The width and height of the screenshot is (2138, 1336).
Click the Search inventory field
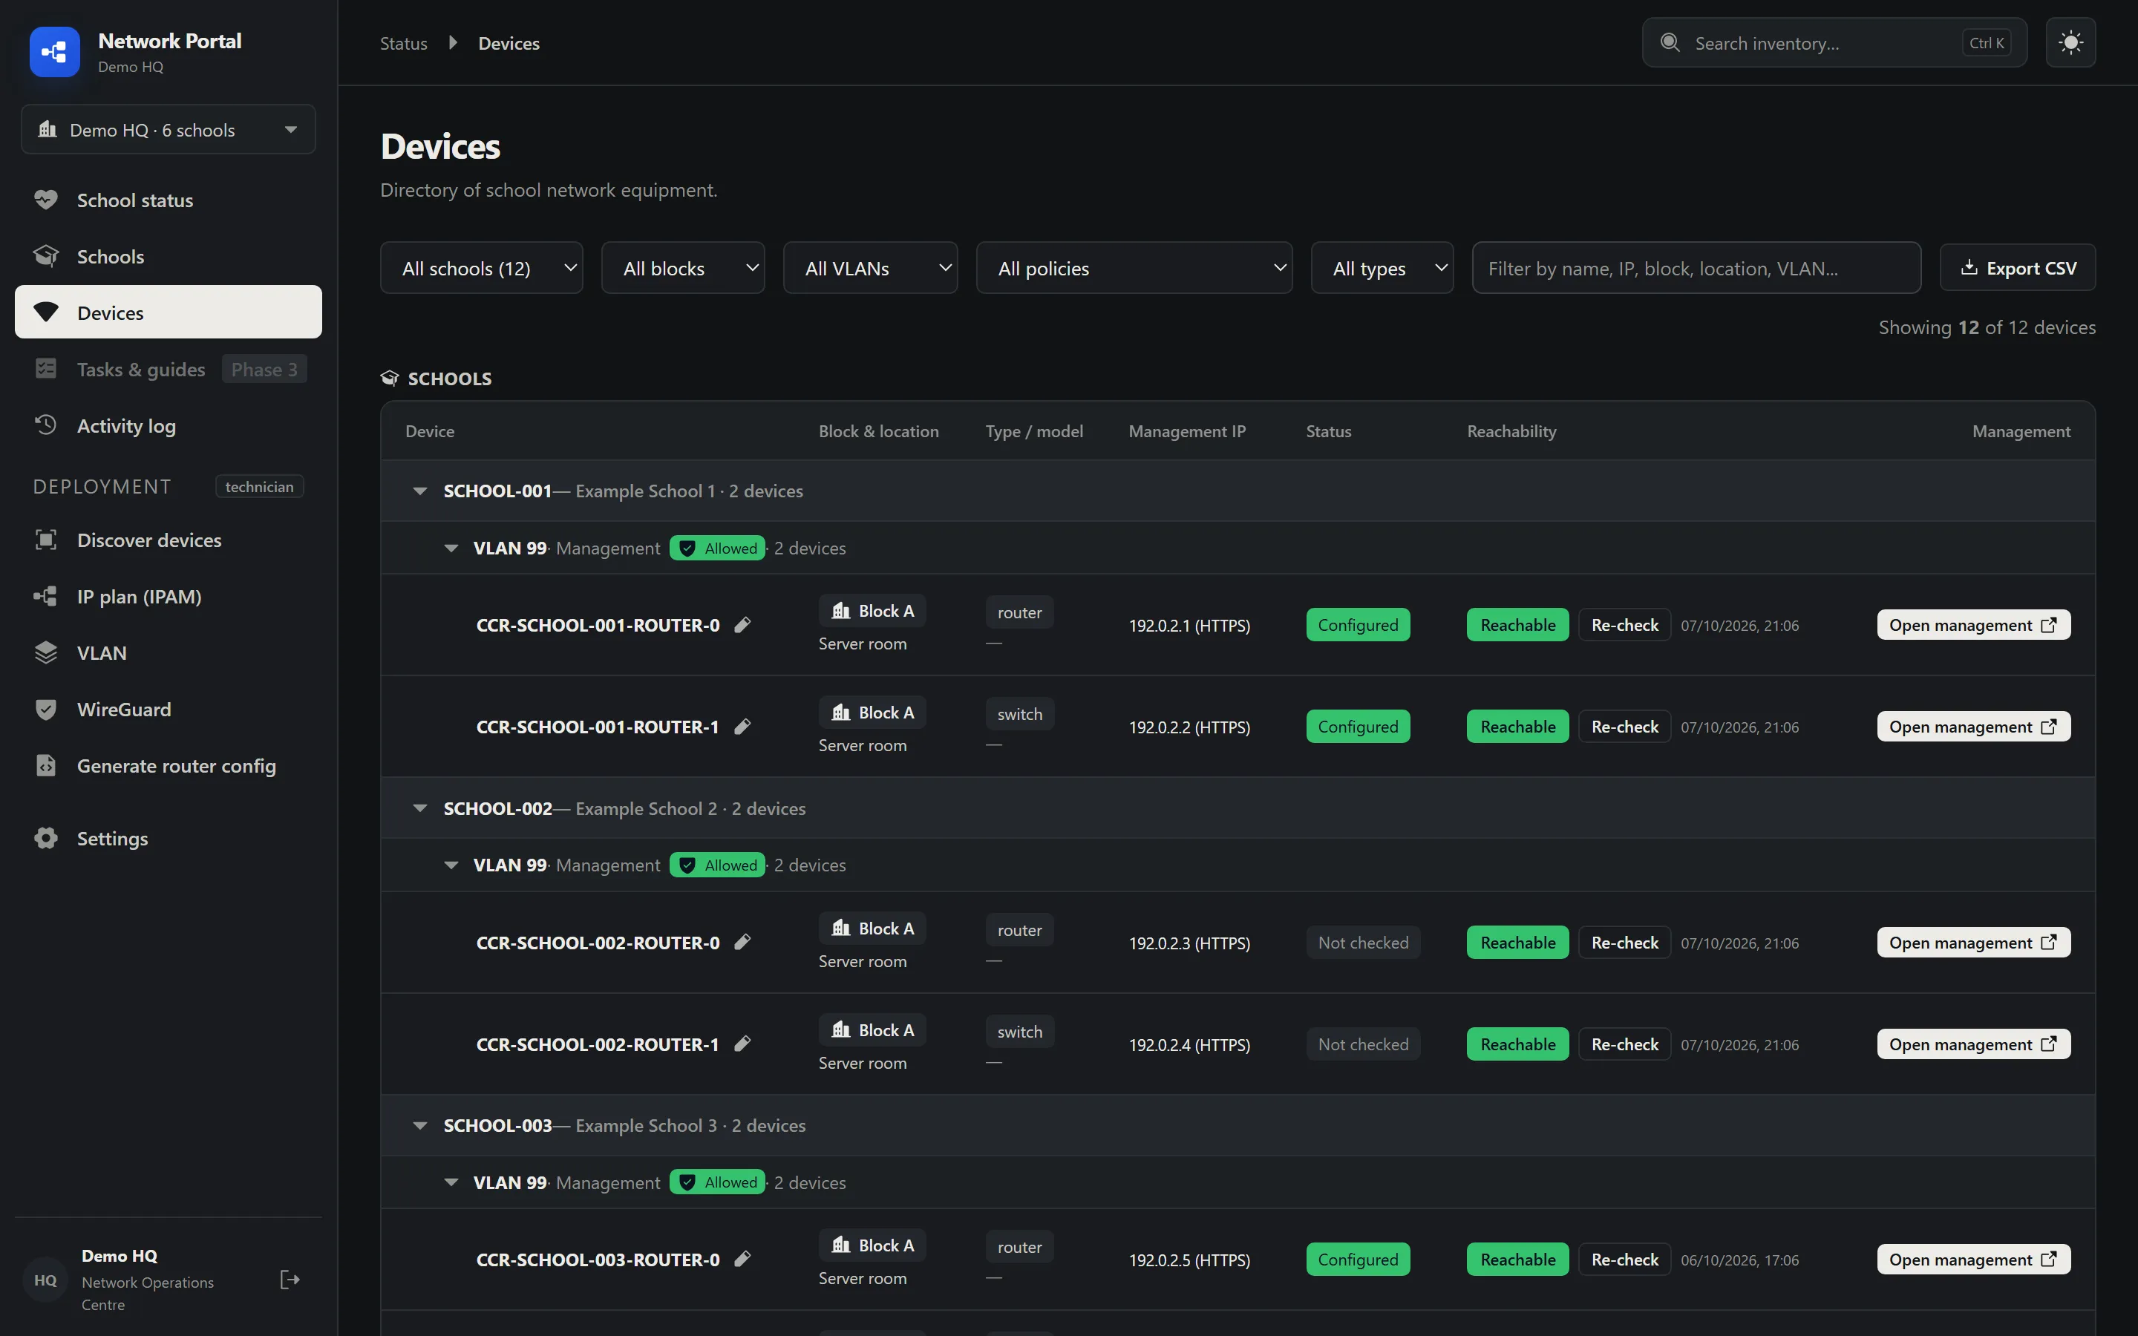(x=1834, y=42)
